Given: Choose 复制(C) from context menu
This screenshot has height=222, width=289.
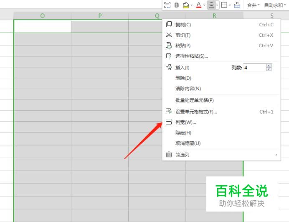Looking at the screenshot, I should coord(221,25).
